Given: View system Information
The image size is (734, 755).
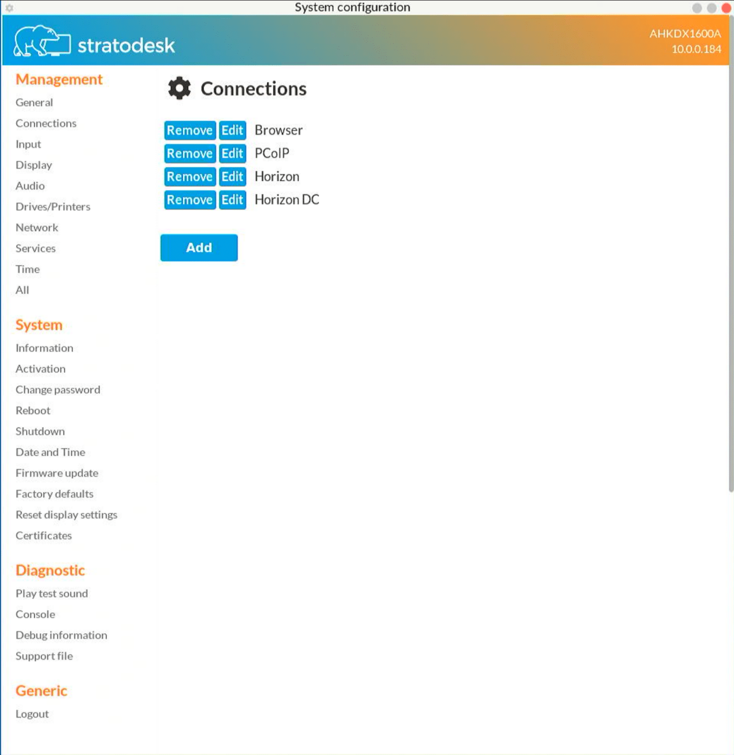Looking at the screenshot, I should click(x=44, y=348).
